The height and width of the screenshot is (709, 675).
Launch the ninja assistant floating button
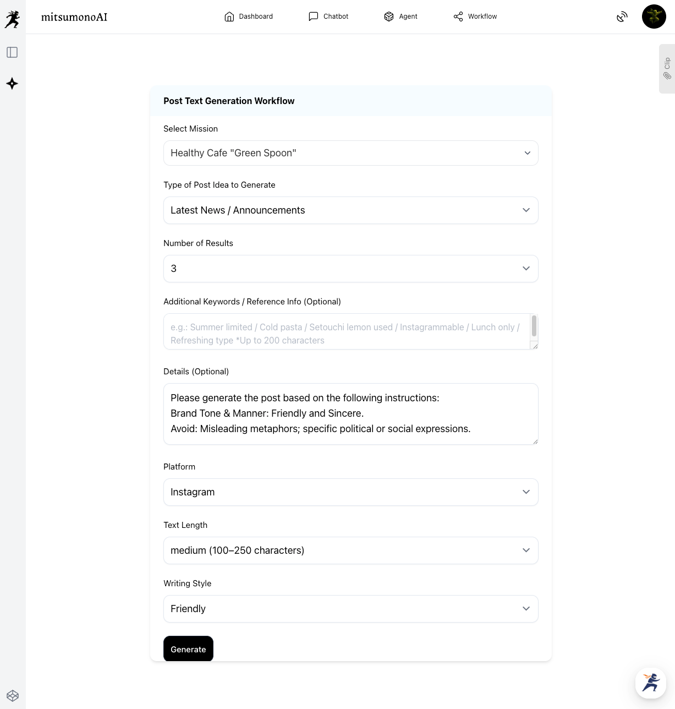tap(651, 683)
